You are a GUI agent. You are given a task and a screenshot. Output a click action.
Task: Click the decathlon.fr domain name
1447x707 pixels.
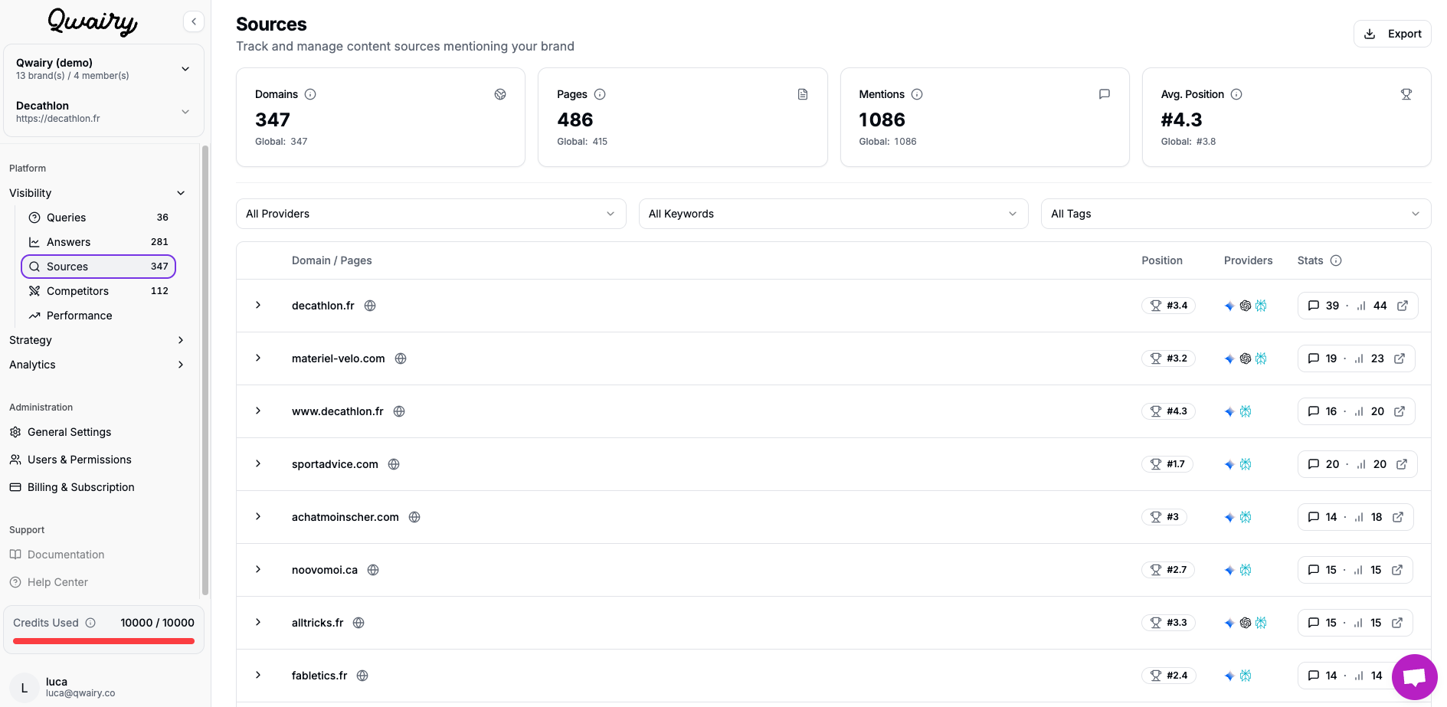323,306
